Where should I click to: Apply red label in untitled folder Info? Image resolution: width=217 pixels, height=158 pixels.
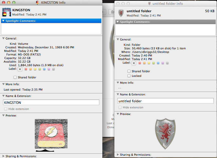(x=140, y=63)
